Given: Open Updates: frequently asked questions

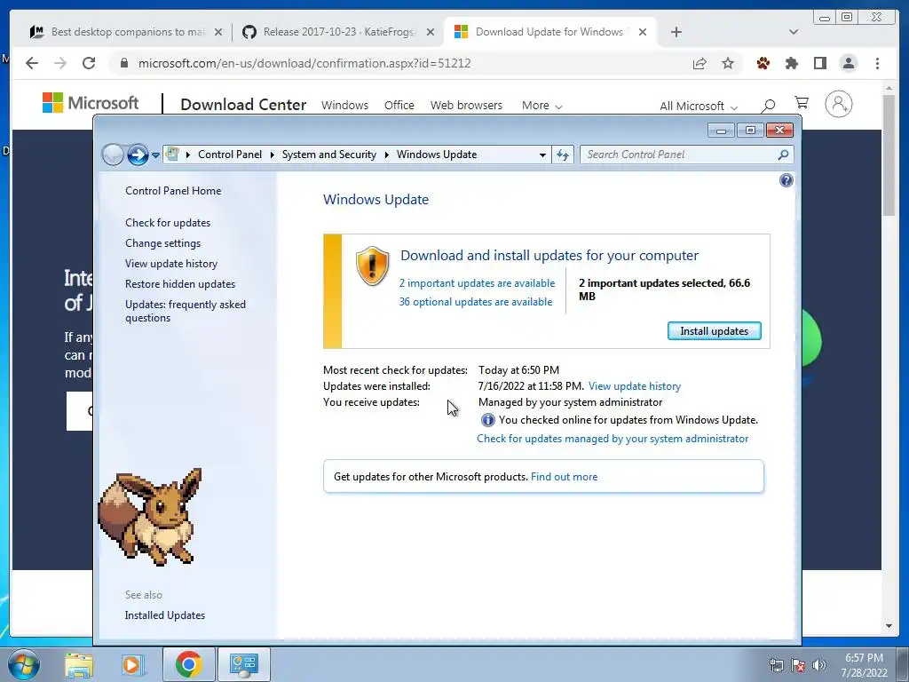Looking at the screenshot, I should tap(186, 311).
